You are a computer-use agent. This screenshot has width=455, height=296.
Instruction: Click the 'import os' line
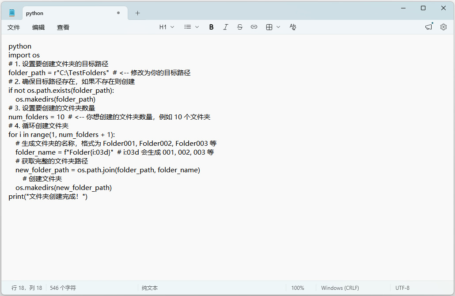pyautogui.click(x=24, y=55)
